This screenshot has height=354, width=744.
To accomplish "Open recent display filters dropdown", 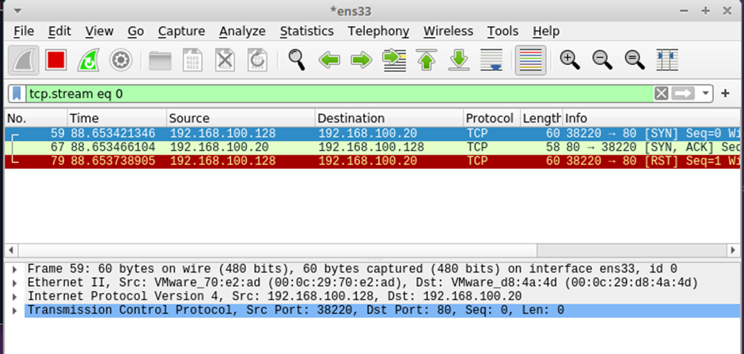I will click(x=705, y=94).
